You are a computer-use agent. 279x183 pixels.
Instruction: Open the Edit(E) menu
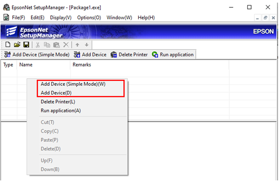37,17
